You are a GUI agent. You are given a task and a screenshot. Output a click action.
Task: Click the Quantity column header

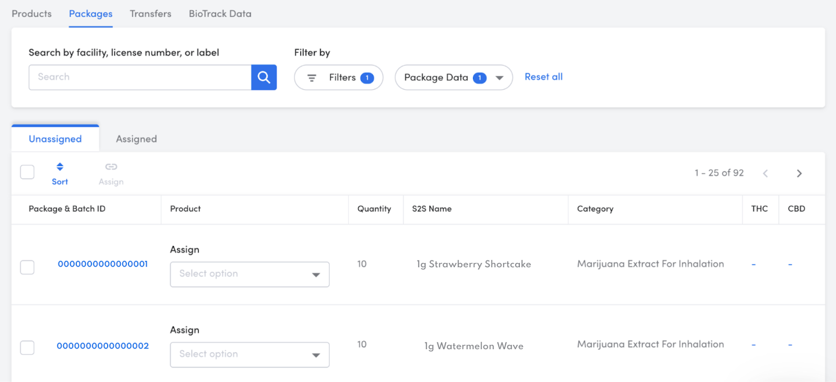374,209
